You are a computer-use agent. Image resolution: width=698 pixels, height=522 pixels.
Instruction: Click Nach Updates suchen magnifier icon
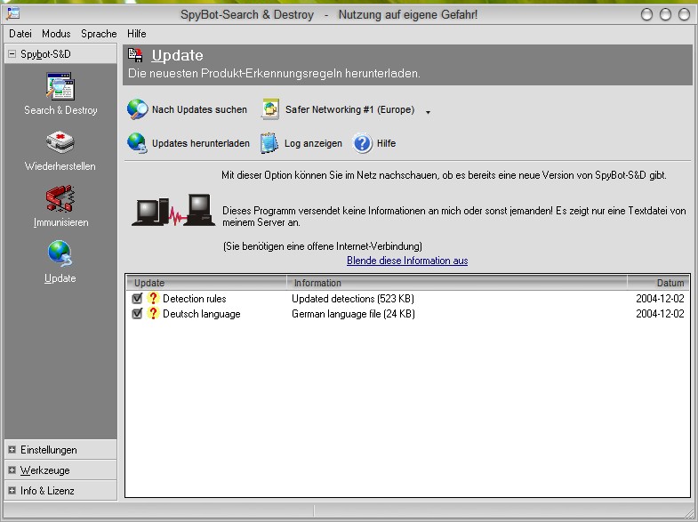(137, 110)
